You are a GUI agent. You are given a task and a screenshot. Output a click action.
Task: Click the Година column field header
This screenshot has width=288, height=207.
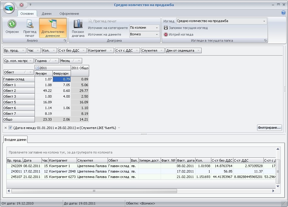(46, 61)
